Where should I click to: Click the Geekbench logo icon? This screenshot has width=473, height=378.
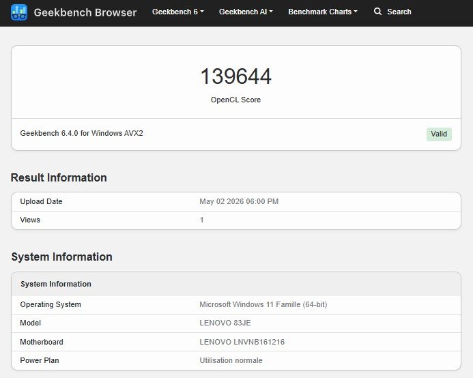point(19,12)
